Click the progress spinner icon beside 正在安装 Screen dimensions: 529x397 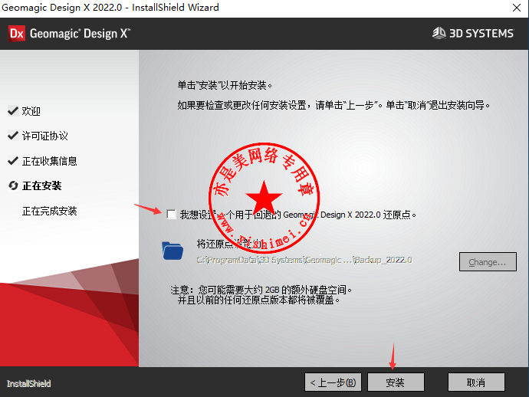[12, 185]
